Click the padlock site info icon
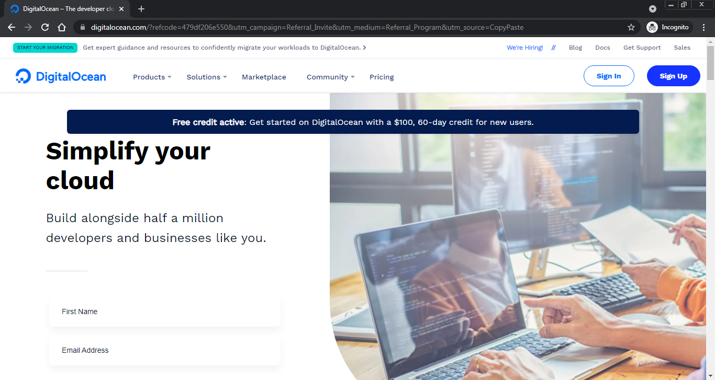Image resolution: width=715 pixels, height=380 pixels. coord(83,27)
